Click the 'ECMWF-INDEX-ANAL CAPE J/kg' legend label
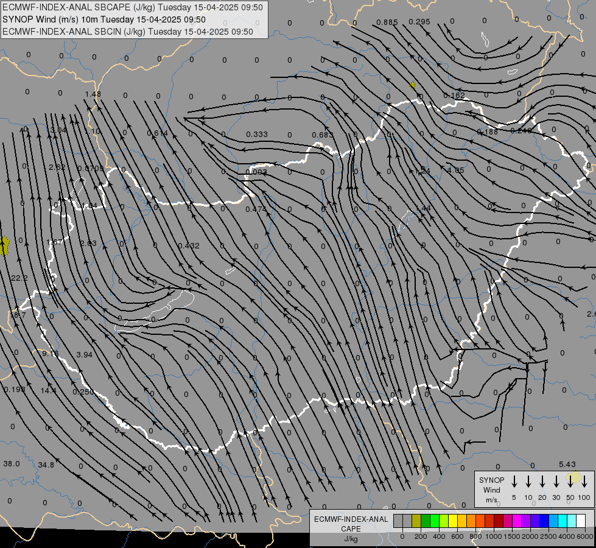 click(351, 529)
